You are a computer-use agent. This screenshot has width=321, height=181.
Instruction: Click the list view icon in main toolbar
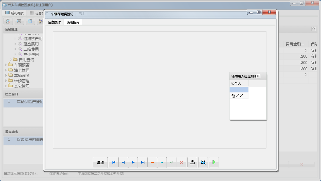click(19, 21)
